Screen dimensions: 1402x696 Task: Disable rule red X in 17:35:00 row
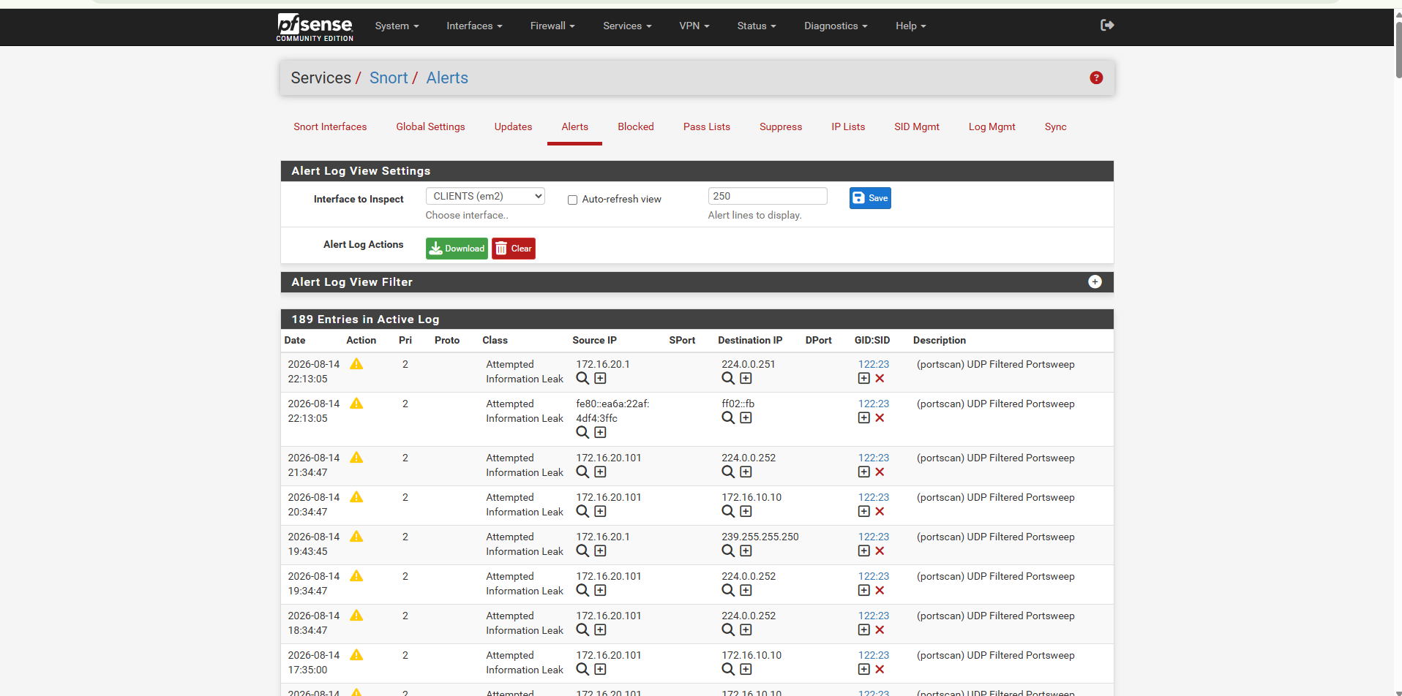click(880, 670)
